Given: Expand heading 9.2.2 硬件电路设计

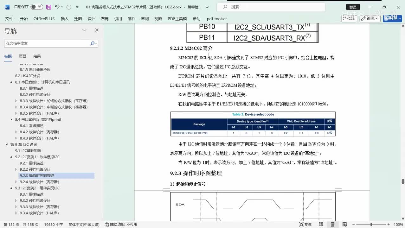Looking at the screenshot, I should 16,169.
